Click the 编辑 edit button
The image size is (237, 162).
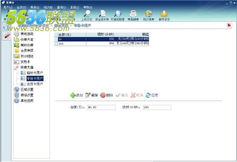click(x=91, y=95)
